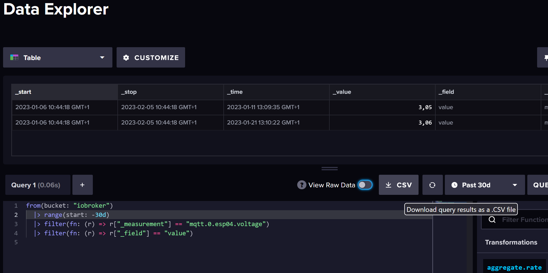548x273 pixels.
Task: Click line 1 from(bucket: "iobroker") in editor
Action: (x=69, y=205)
